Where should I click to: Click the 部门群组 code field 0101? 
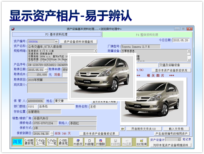(32, 107)
